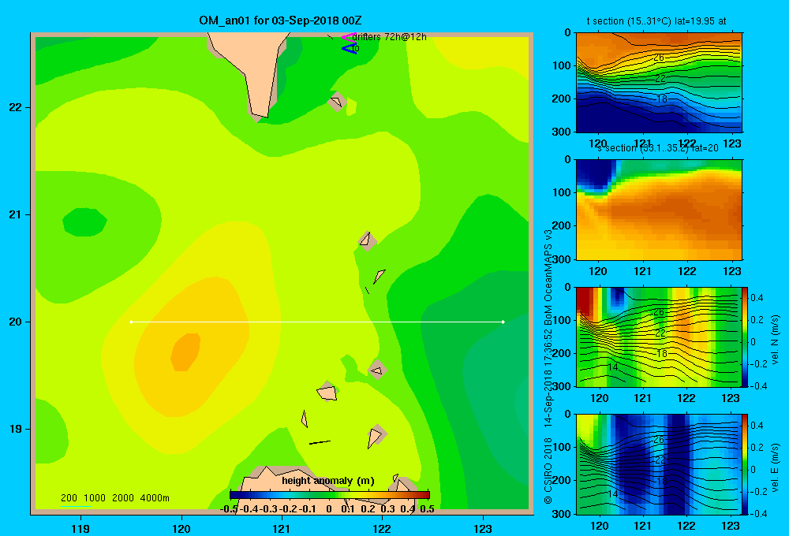The height and width of the screenshot is (536, 789).
Task: Click the 'BoM OceanMAPS v3' text
Action: pos(548,278)
